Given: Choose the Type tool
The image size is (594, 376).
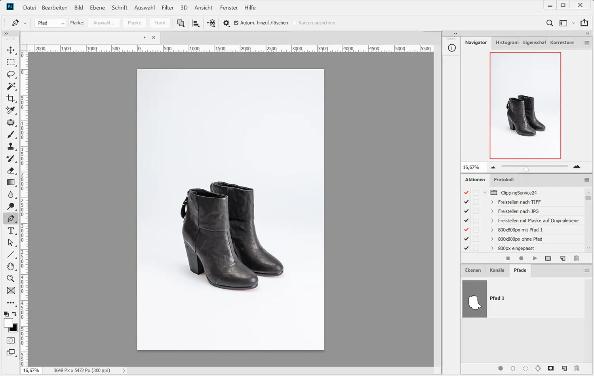Looking at the screenshot, I should (11, 231).
